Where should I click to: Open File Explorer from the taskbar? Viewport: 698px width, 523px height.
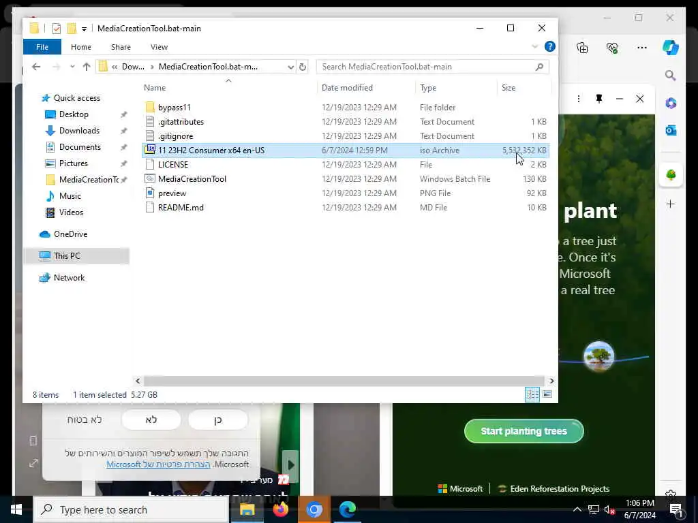click(247, 509)
